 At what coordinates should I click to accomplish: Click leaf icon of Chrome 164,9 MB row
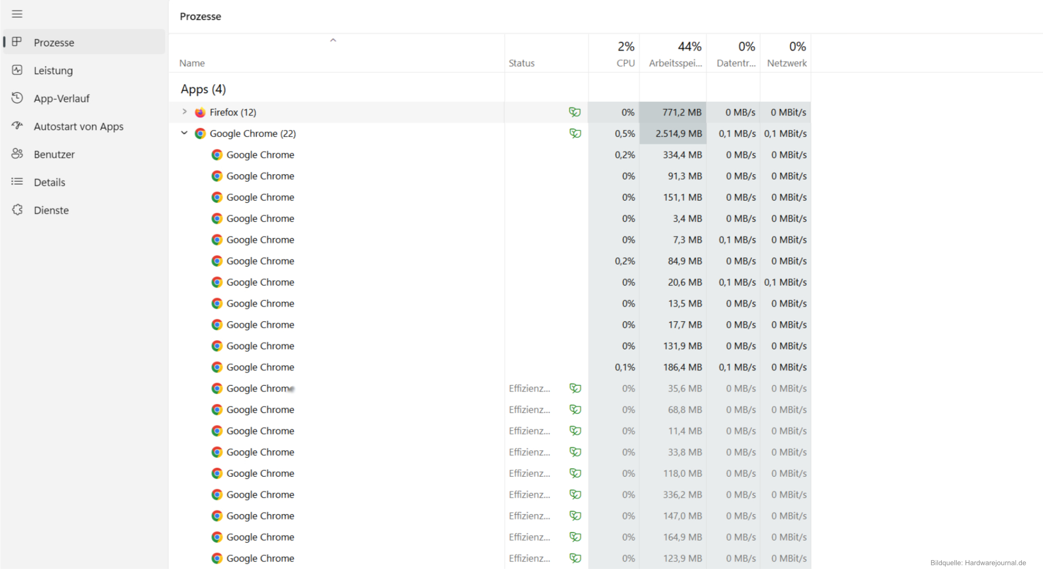tap(575, 537)
